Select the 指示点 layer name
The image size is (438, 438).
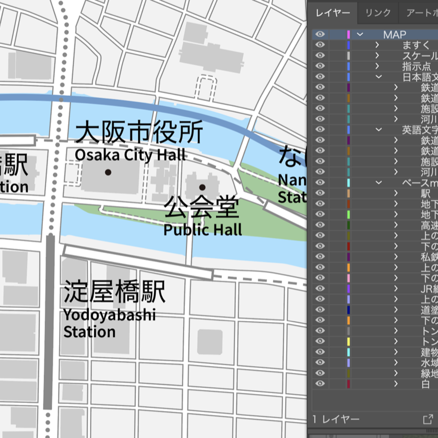pos(417,66)
